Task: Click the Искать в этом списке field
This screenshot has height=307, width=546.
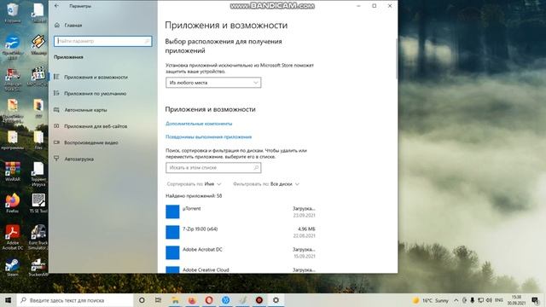Action: click(x=213, y=167)
